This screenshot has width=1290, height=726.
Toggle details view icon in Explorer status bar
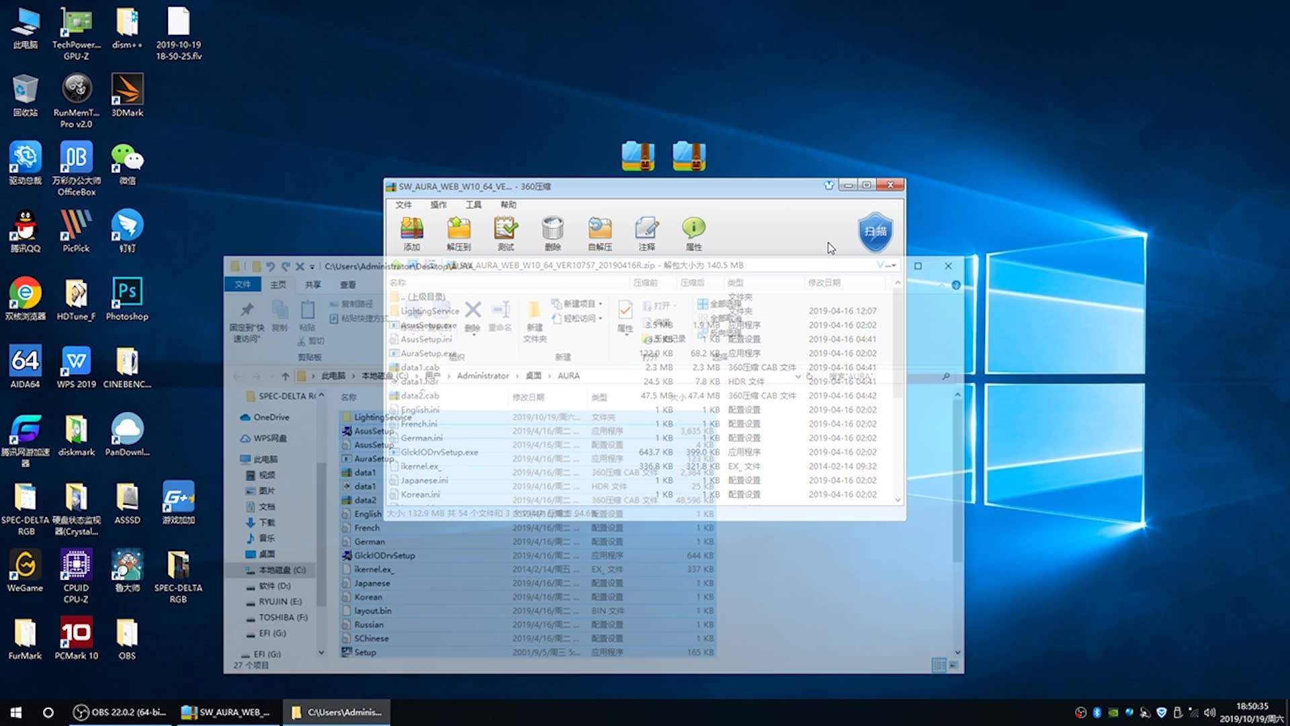pyautogui.click(x=939, y=665)
